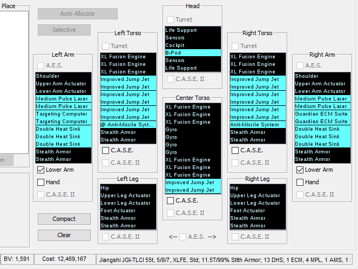Select first Double Heat Sink in Right Arm
This screenshot has height=269, width=358.
pyautogui.click(x=322, y=129)
